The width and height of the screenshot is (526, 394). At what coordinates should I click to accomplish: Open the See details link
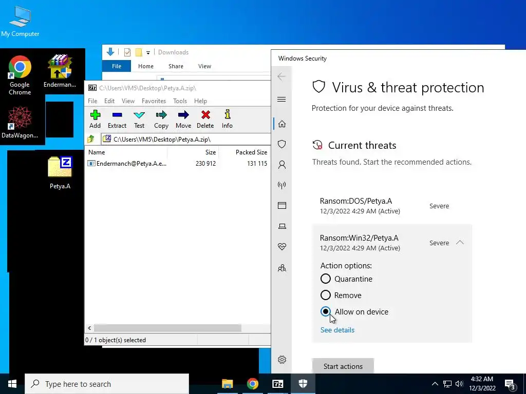[x=337, y=330]
